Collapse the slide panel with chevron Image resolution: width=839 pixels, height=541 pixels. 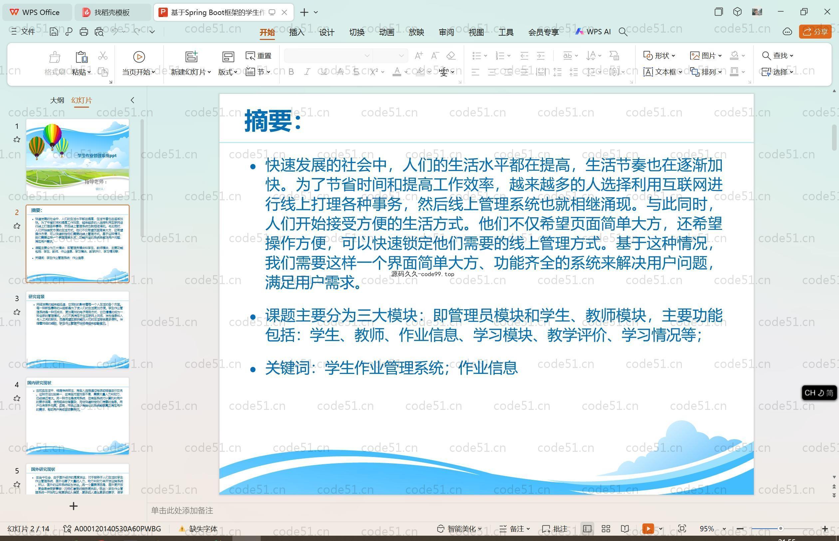[133, 100]
